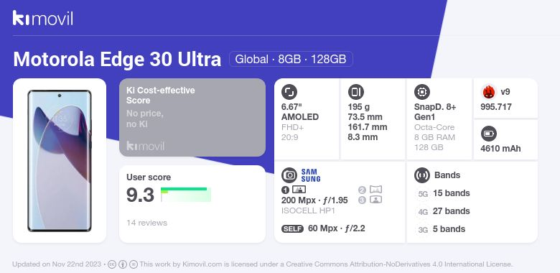Click the Bands signal icon

tap(422, 175)
